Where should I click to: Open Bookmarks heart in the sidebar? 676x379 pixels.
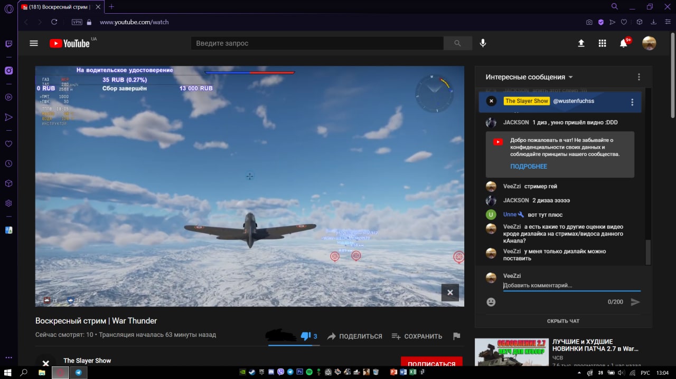(8, 143)
